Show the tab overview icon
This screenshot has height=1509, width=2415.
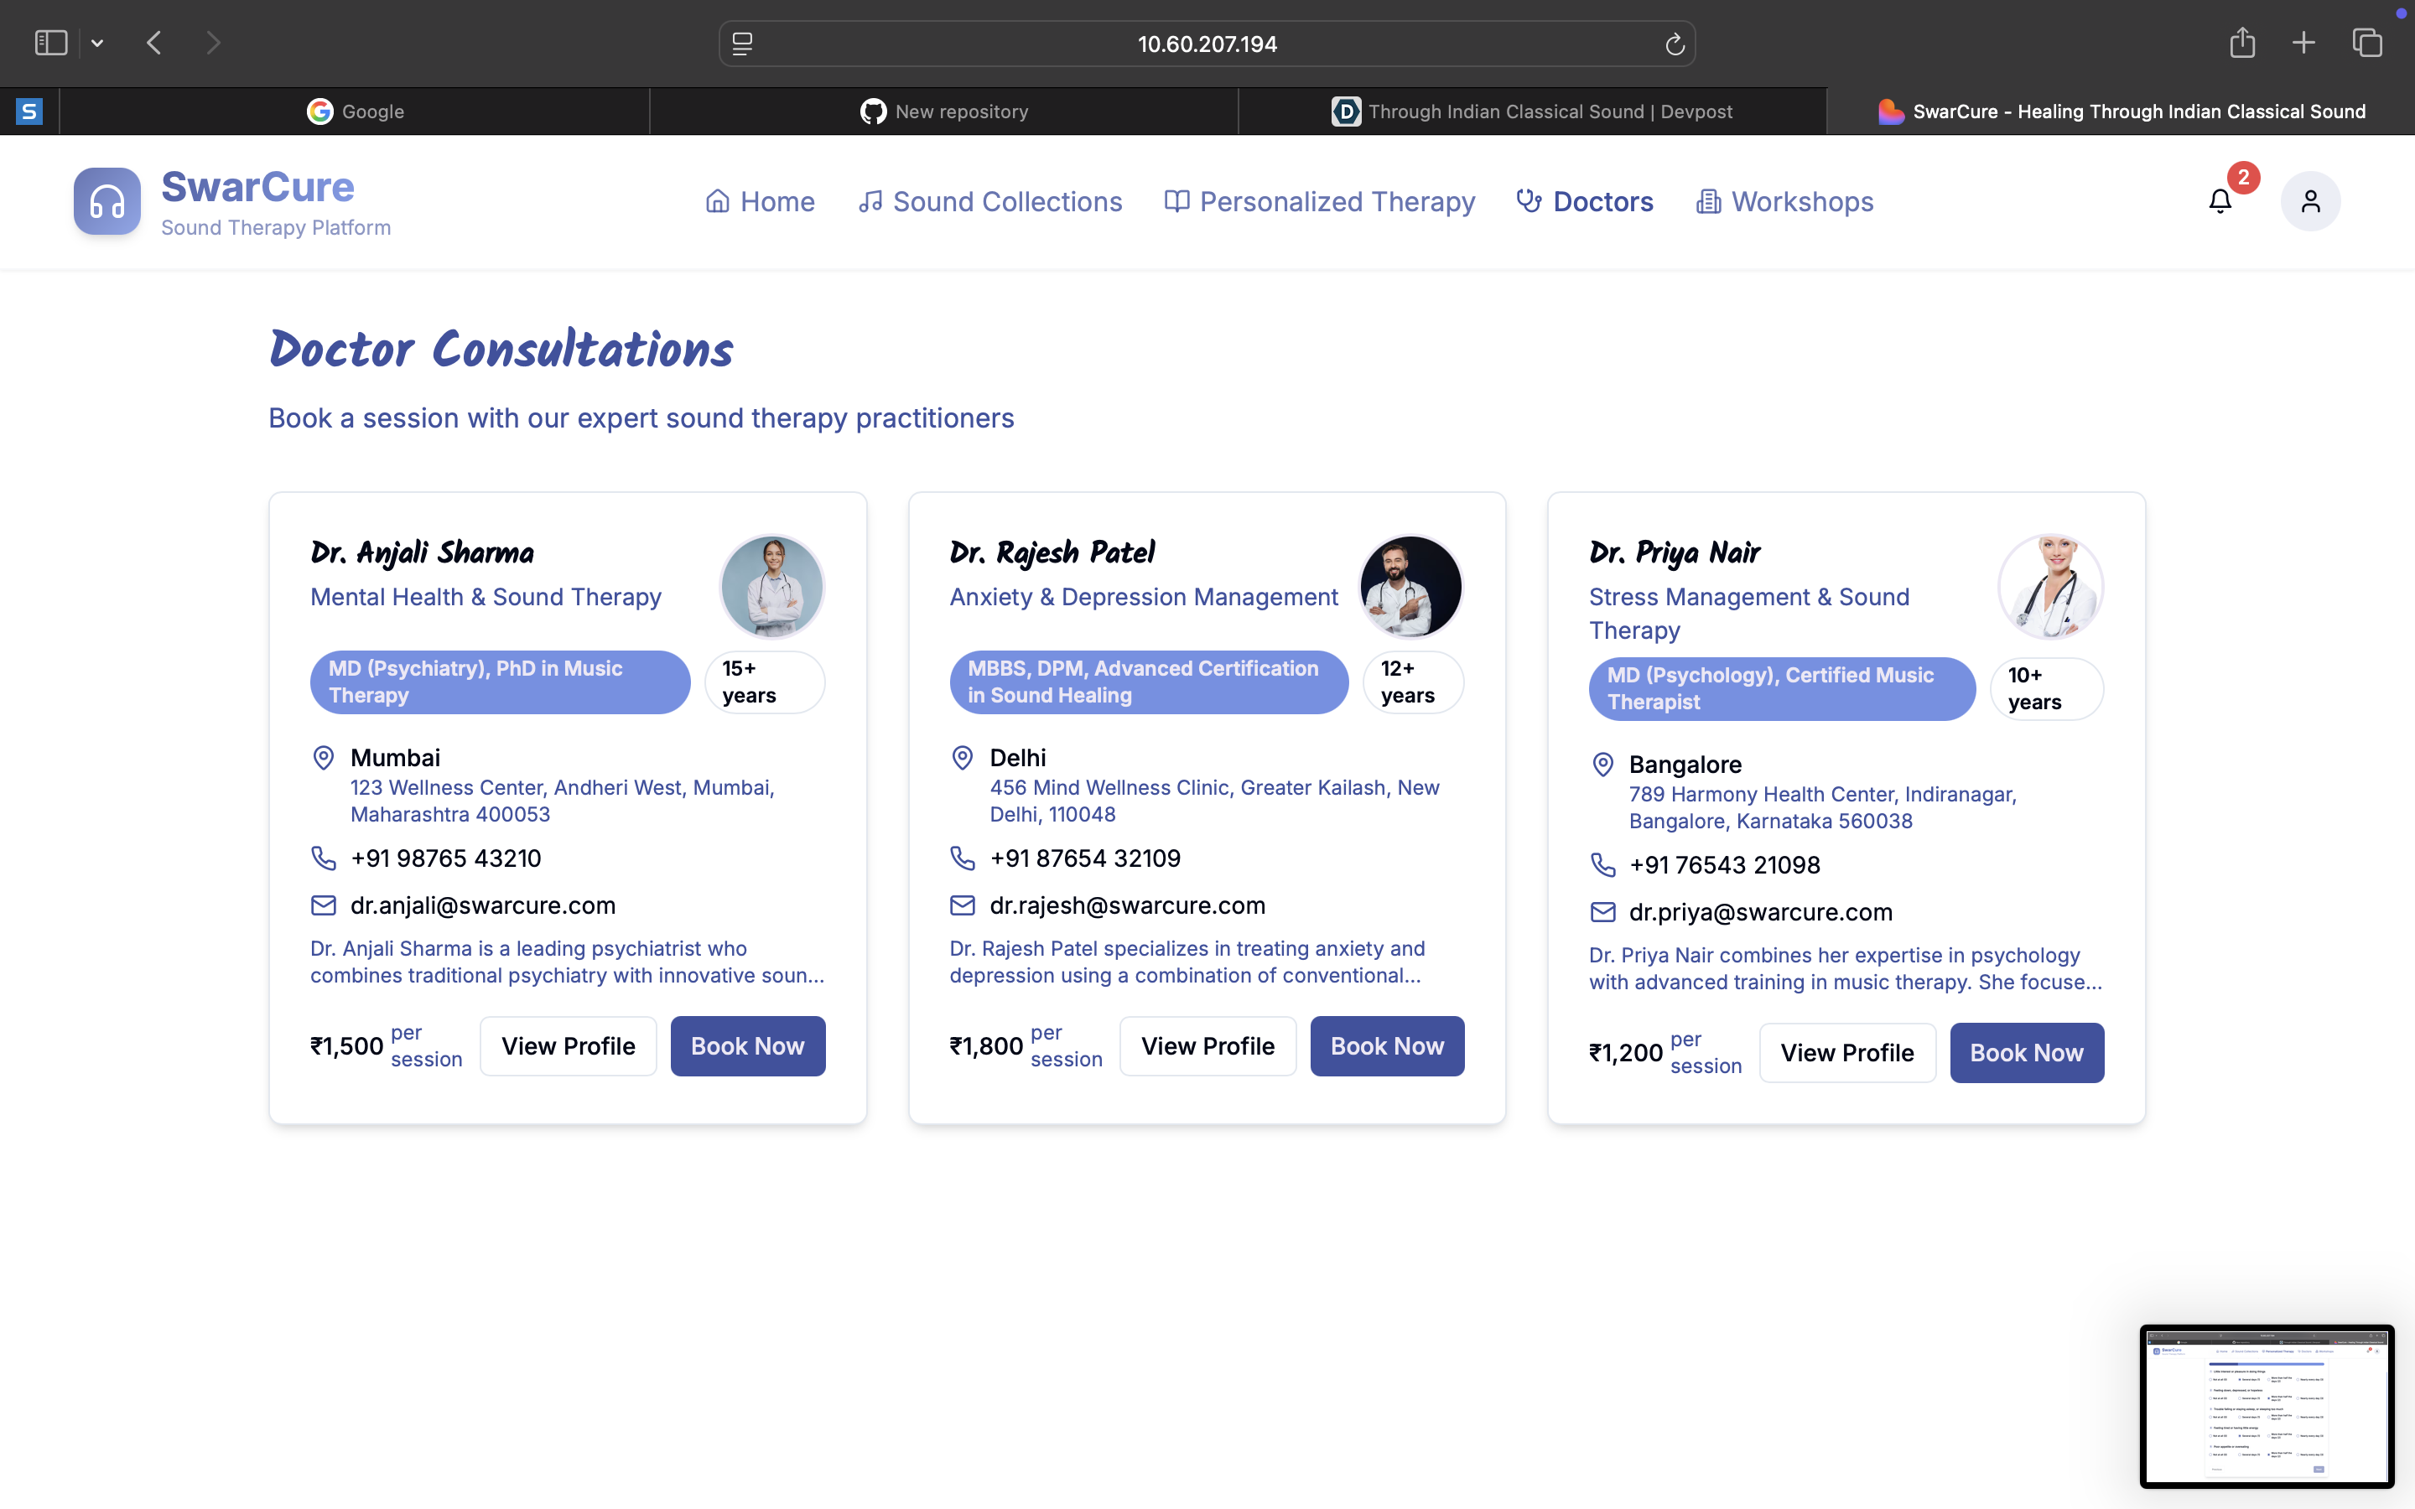2367,43
